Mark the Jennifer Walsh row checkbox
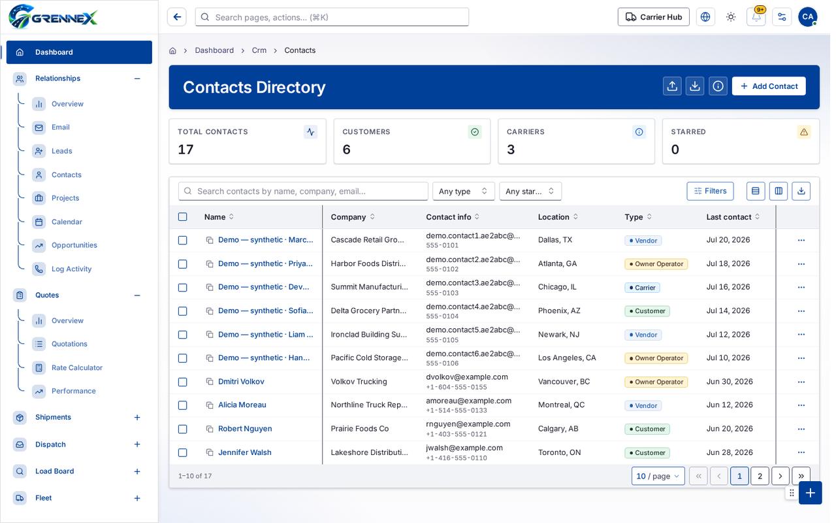Image resolution: width=836 pixels, height=523 pixels. [183, 452]
